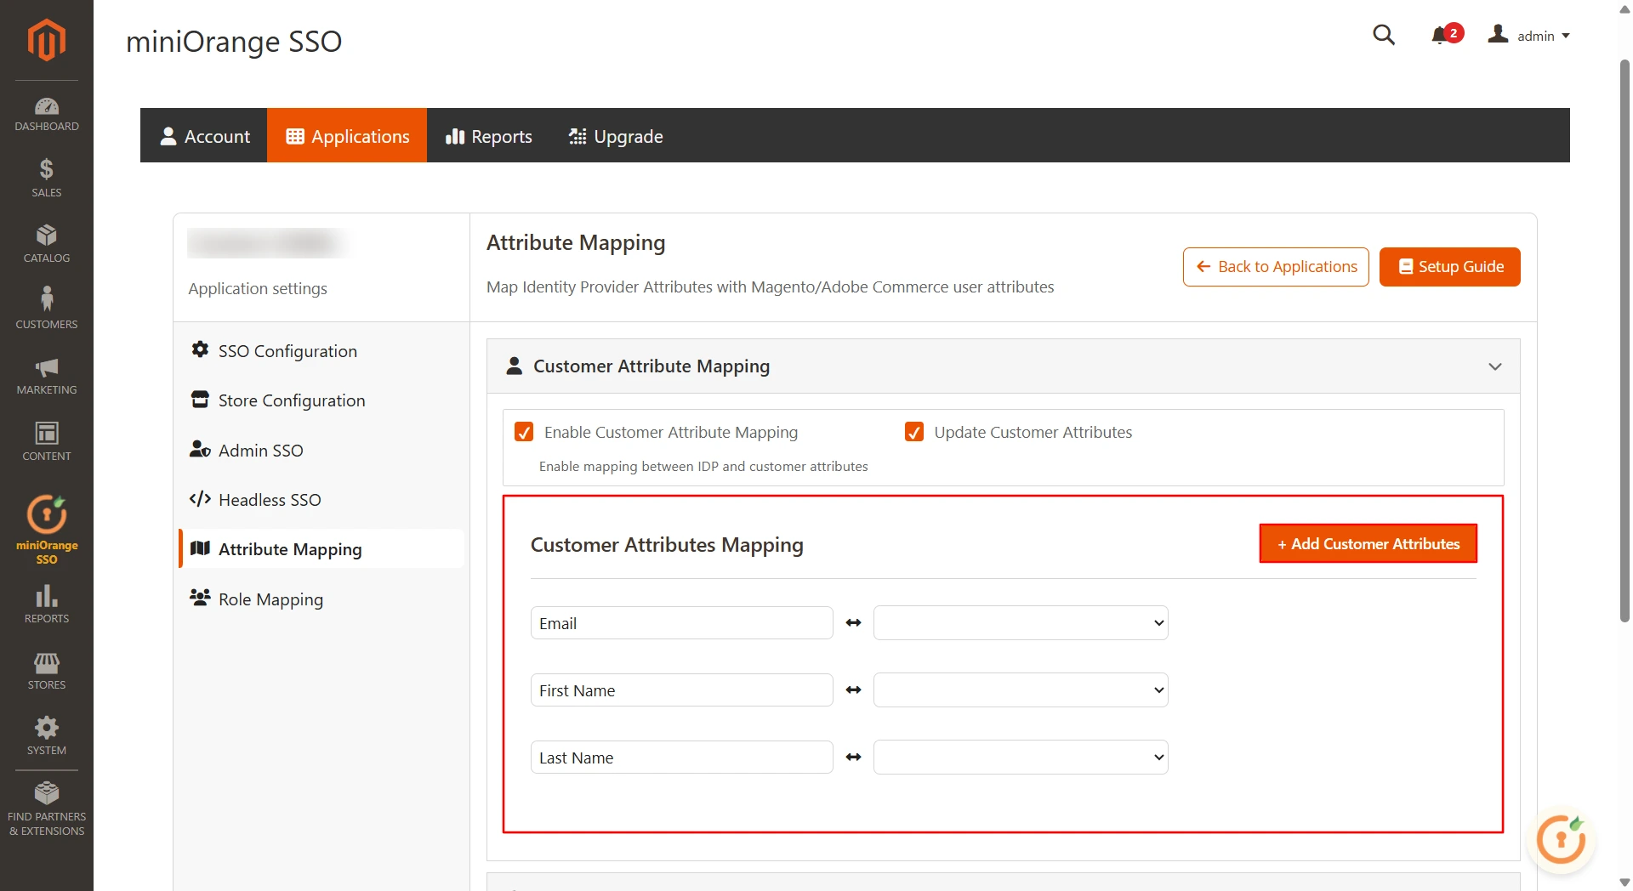Viewport: 1633px width, 891px height.
Task: Switch to the Reports tab
Action: click(x=489, y=136)
